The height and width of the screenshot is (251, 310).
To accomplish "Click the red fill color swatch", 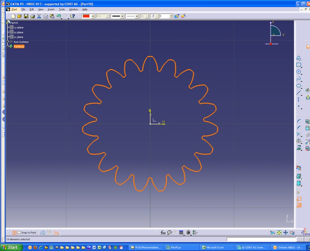I will coord(86,16).
